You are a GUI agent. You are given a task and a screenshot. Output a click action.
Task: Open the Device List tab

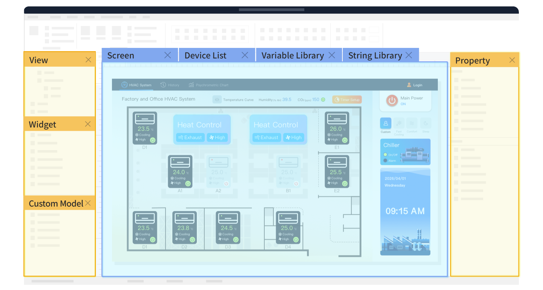[217, 55]
